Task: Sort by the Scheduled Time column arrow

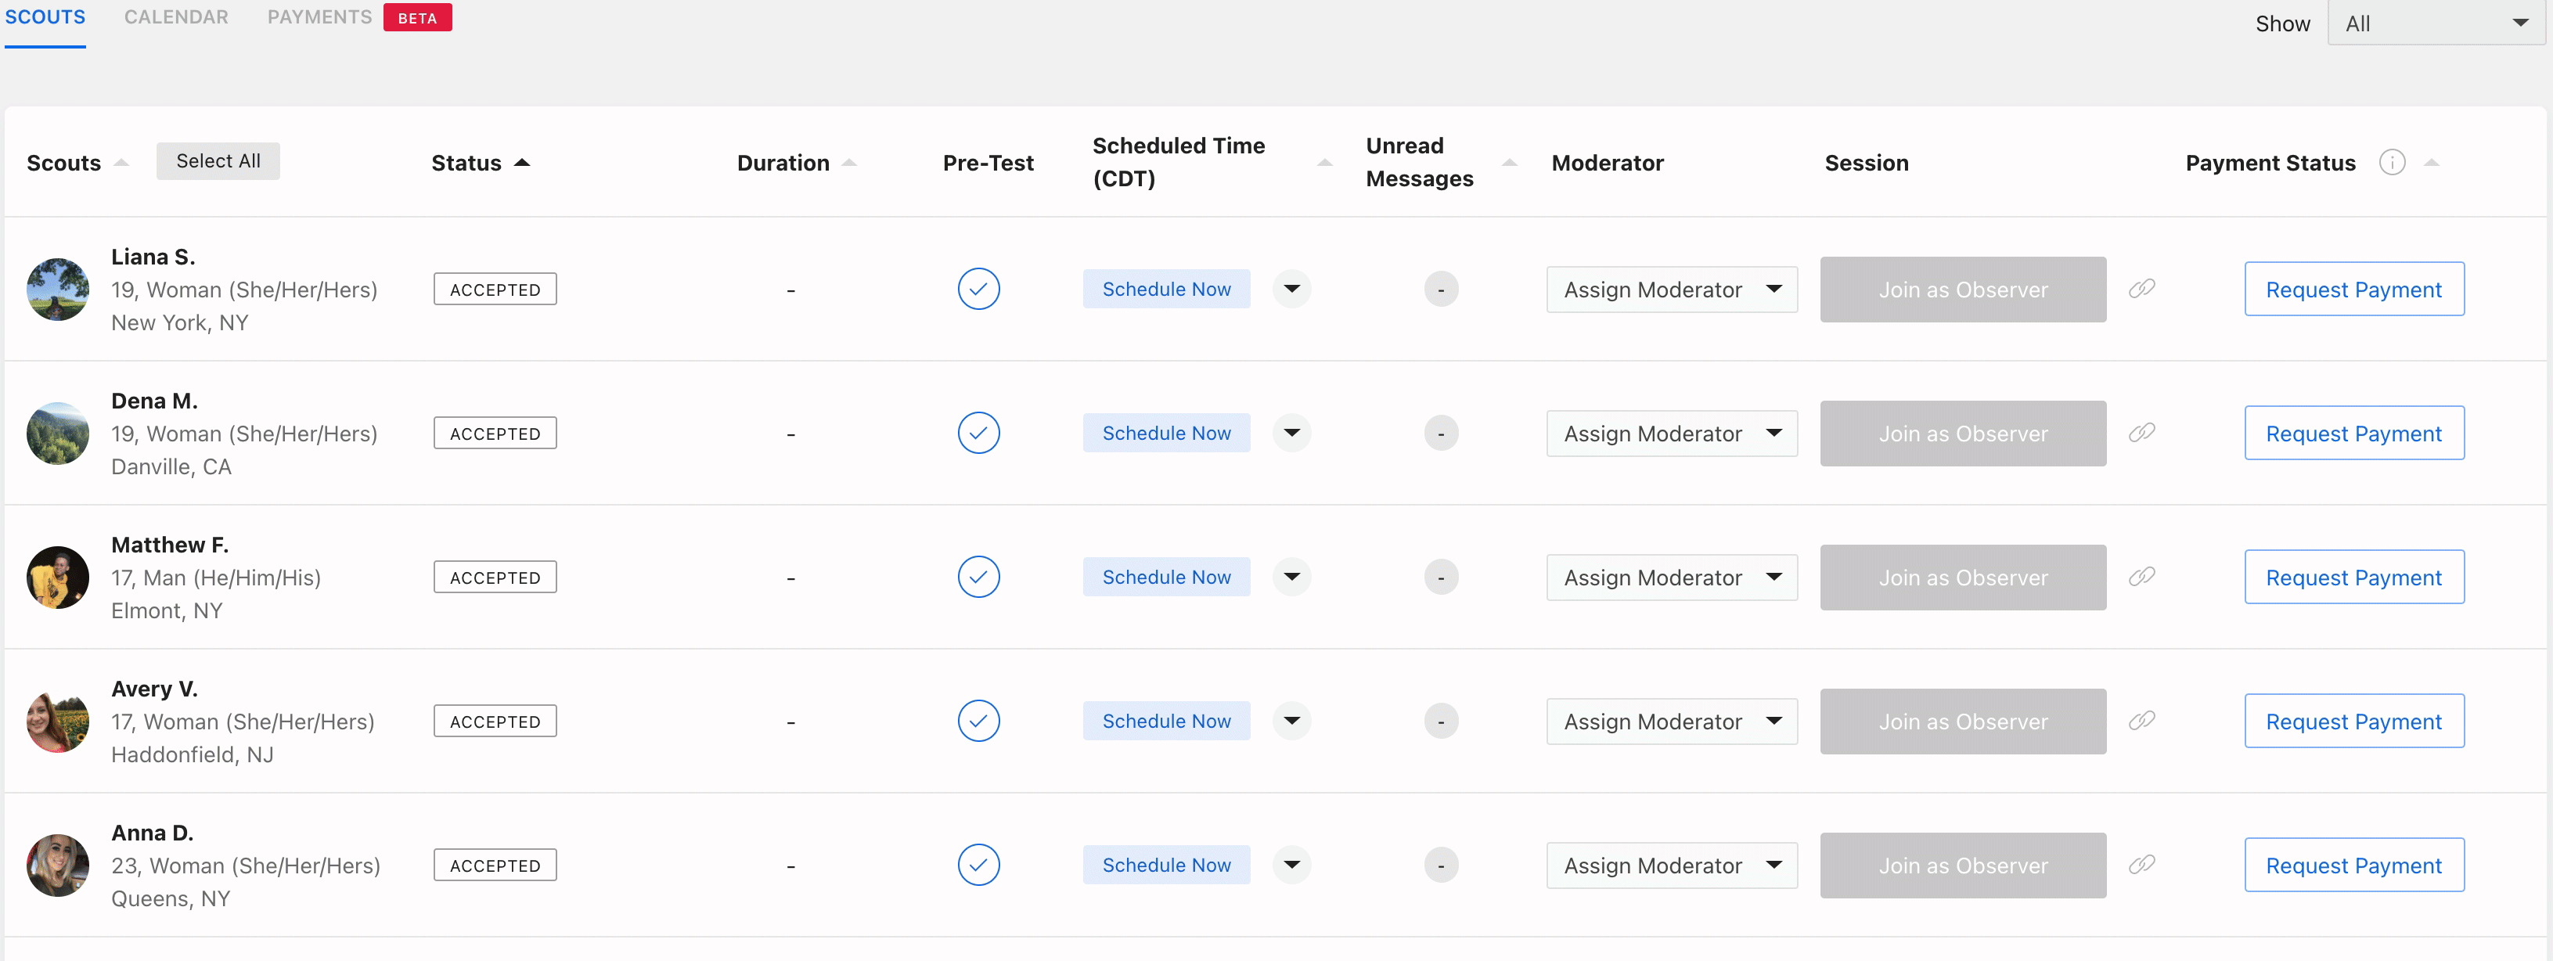Action: pos(1324,163)
